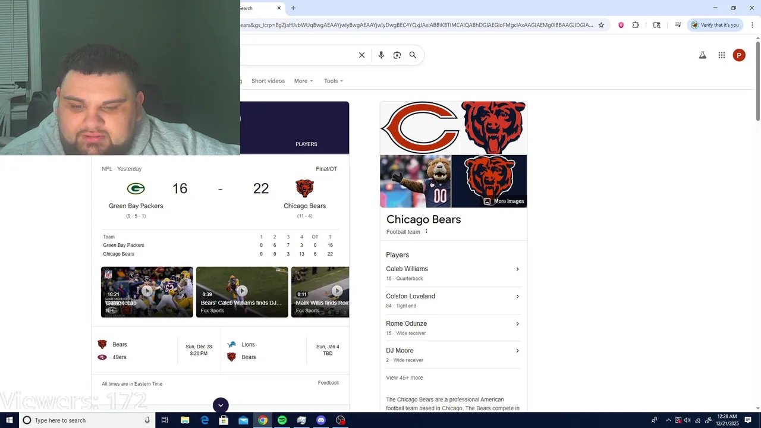
Task: Open Task View on the taskbar
Action: pos(165,420)
